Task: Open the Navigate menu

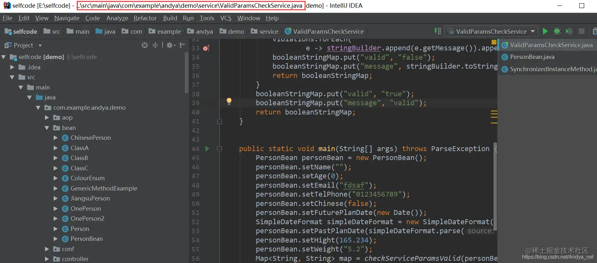Action: click(67, 18)
